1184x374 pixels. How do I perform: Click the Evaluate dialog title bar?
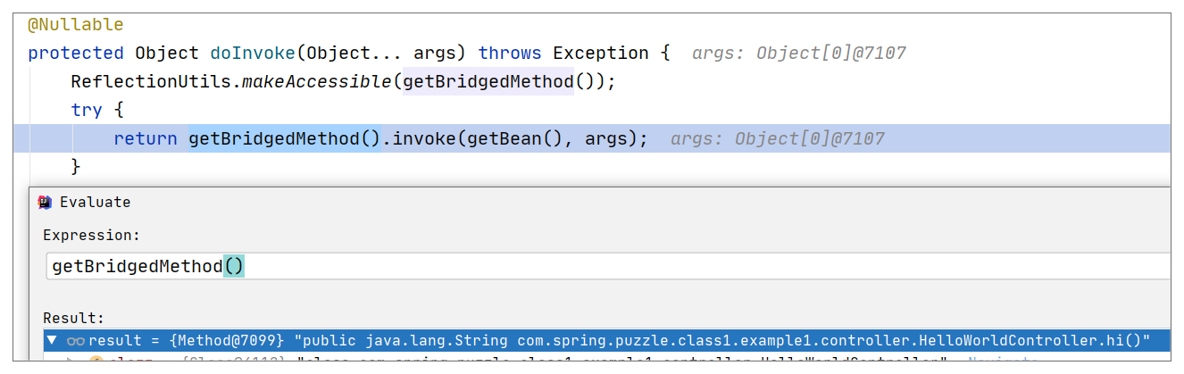click(536, 203)
